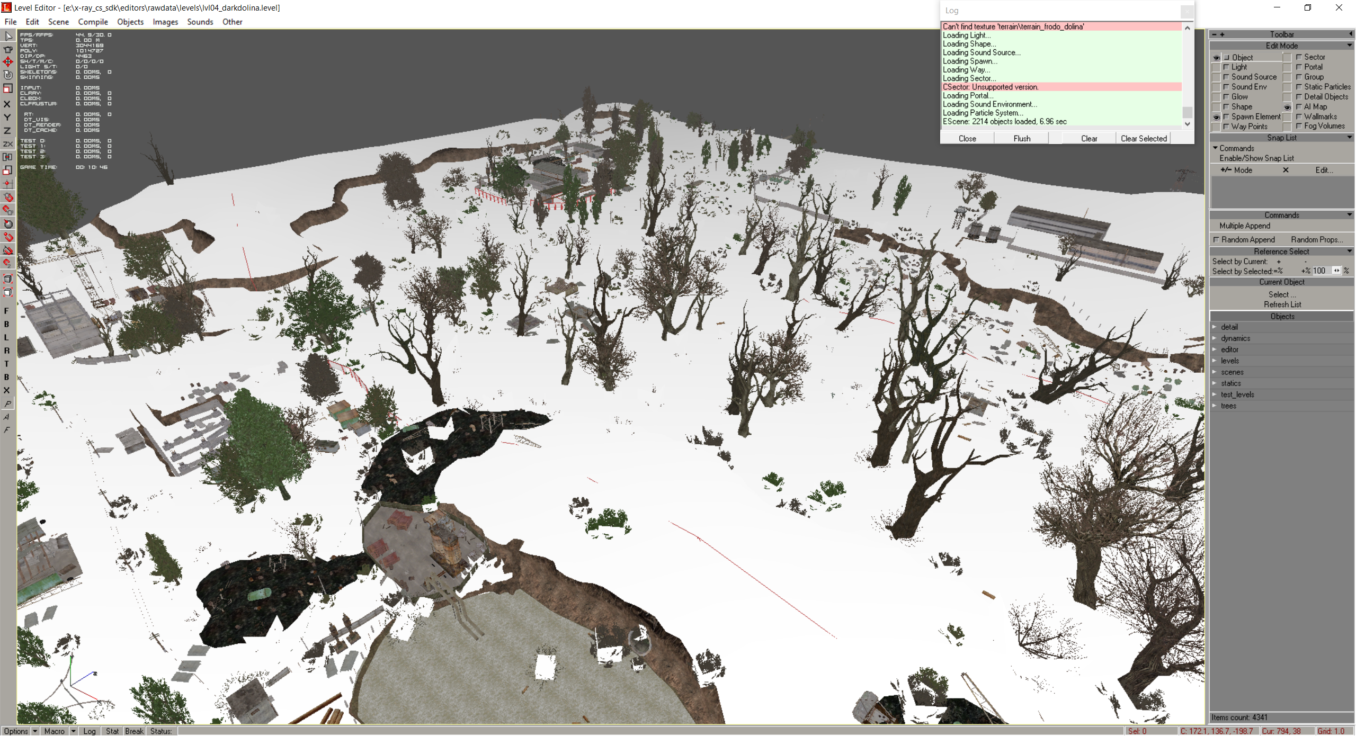Hide AI Map via eye icon
Viewport: 1356px width, 736px height.
(1287, 107)
